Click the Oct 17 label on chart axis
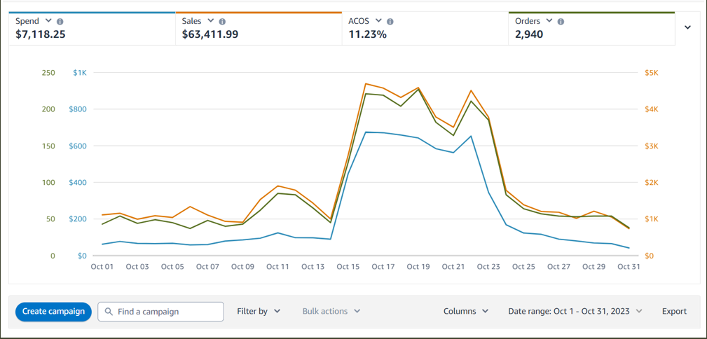The height and width of the screenshot is (339, 707). (383, 267)
